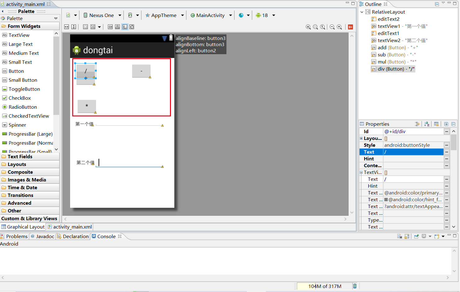The width and height of the screenshot is (460, 292).
Task: Collapse the RelativeLayout node in Outline
Action: (362, 12)
